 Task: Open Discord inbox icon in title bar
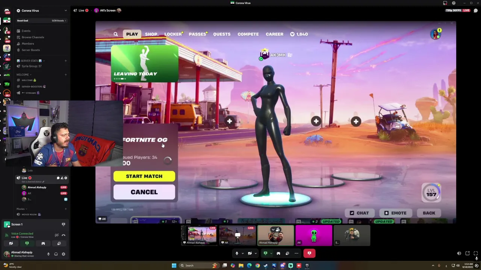445,3
